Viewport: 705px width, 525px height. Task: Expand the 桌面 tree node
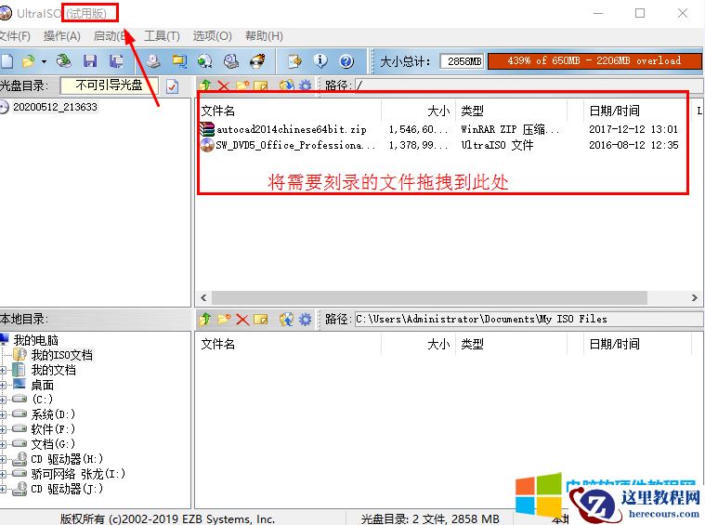coord(3,386)
